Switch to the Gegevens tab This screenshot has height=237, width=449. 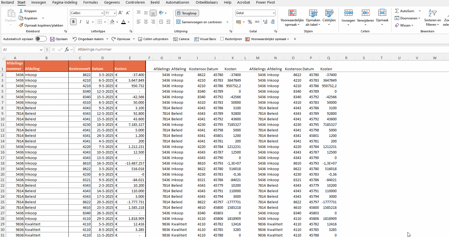pos(112,2)
